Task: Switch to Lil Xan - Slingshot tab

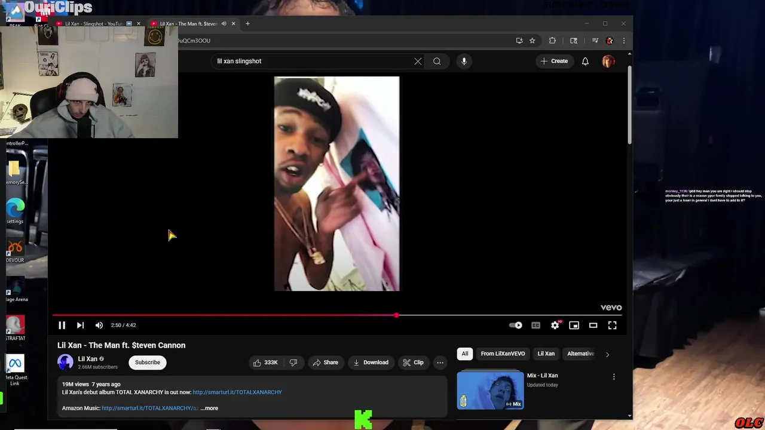Action: [x=93, y=24]
